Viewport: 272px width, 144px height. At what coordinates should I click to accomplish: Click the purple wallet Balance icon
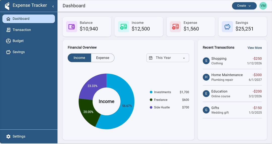[72, 27]
